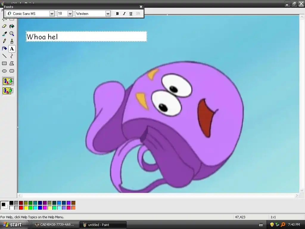Click the orange magnifier tray icon
The width and height of the screenshot is (305, 229).
click(283, 225)
